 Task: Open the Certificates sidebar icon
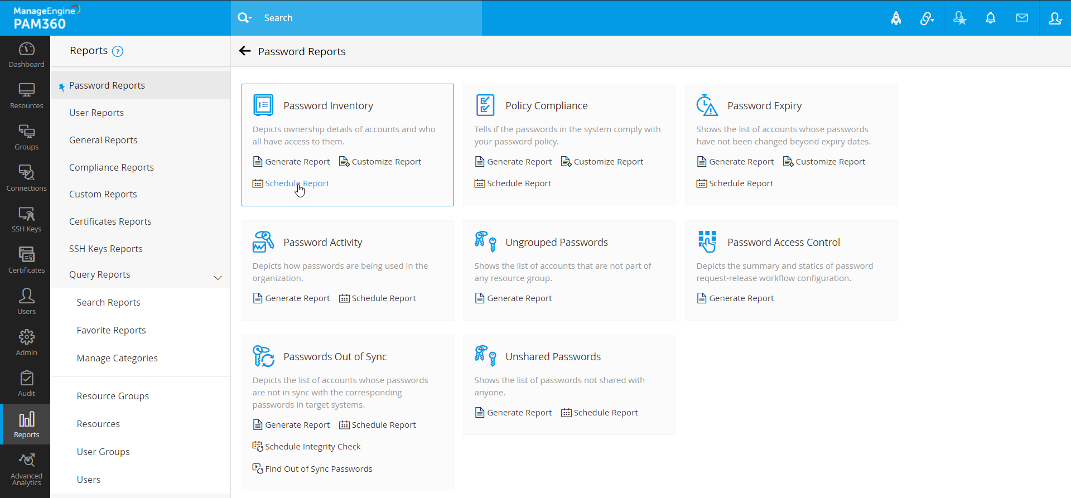26,260
